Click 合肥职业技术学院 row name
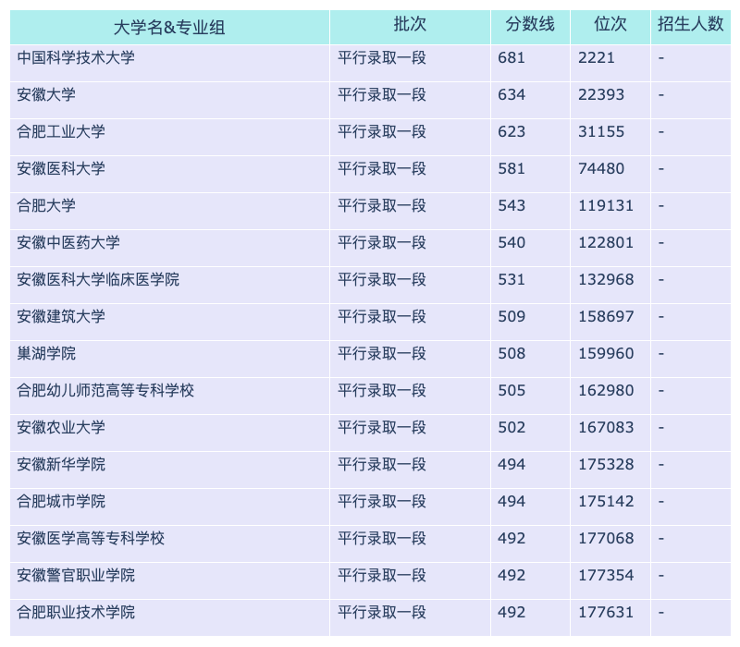The height and width of the screenshot is (647, 740). (76, 612)
